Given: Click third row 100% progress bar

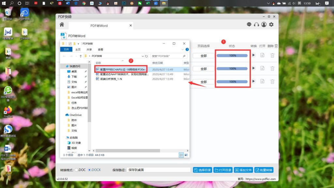Looking at the screenshot, I should [x=232, y=82].
